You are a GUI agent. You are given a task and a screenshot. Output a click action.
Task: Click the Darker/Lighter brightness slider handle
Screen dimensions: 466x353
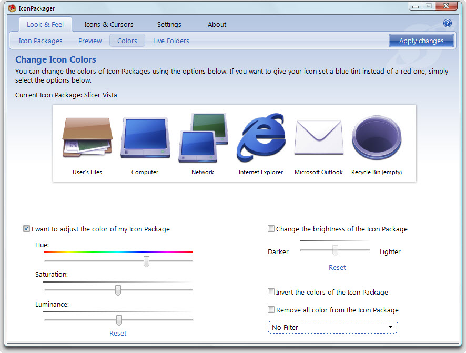[x=335, y=250]
